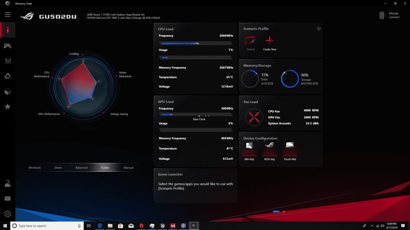Open AIDA64 icon on the taskbar

coord(173,226)
